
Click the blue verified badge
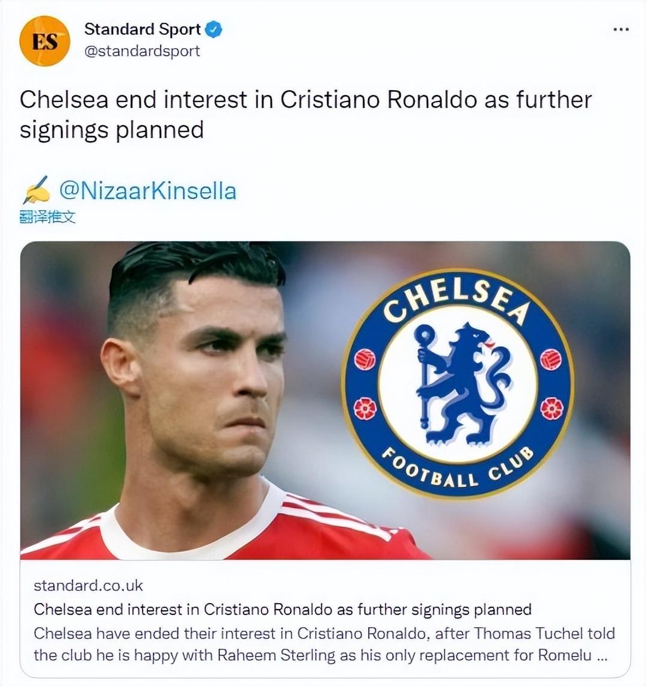(x=214, y=29)
